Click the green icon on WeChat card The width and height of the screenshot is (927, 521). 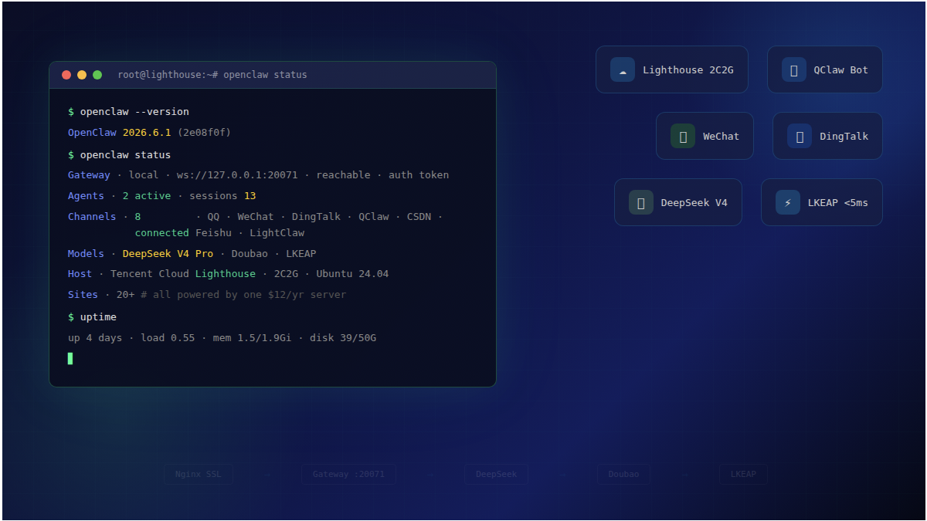pos(683,136)
